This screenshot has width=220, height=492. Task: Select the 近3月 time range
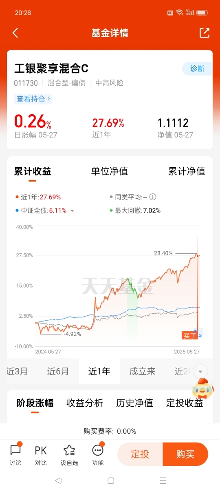17,371
